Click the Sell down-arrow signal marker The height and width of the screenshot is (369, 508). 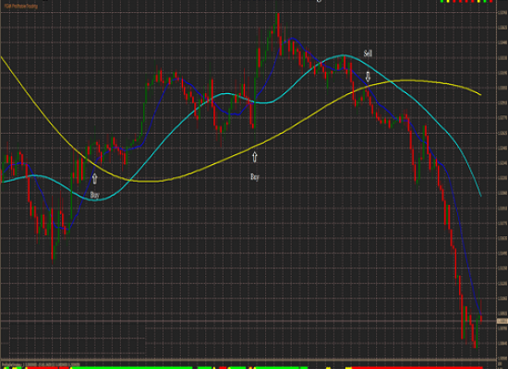pos(368,77)
